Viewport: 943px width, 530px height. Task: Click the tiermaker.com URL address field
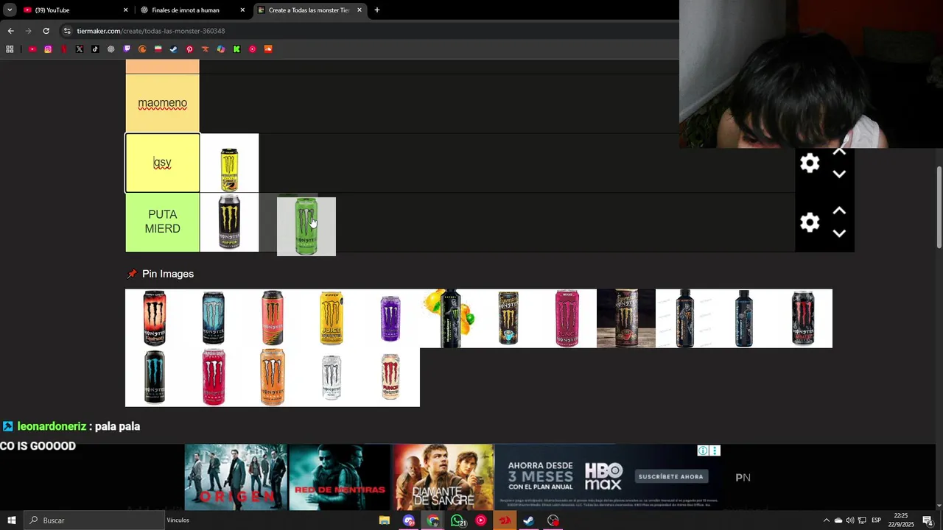pos(368,31)
